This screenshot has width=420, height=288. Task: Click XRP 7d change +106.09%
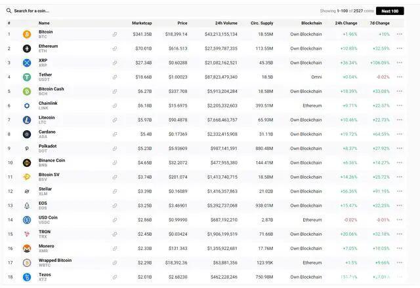click(x=380, y=63)
